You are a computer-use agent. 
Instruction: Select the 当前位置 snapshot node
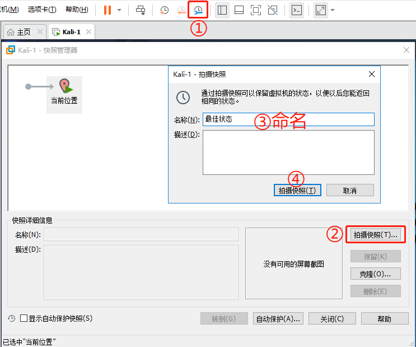coord(64,95)
